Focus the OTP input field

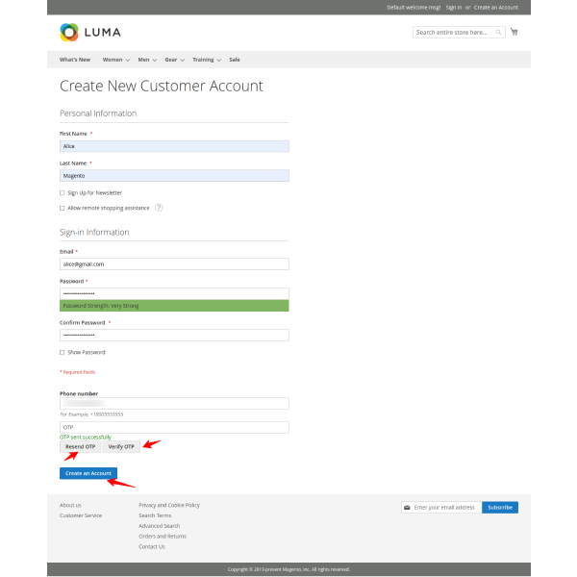pos(174,427)
